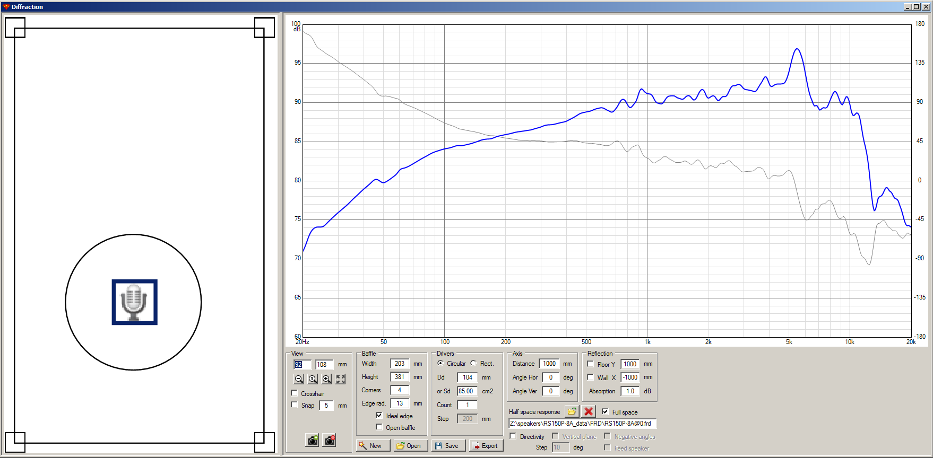
Task: Click the Angle Ver field
Action: tap(551, 391)
